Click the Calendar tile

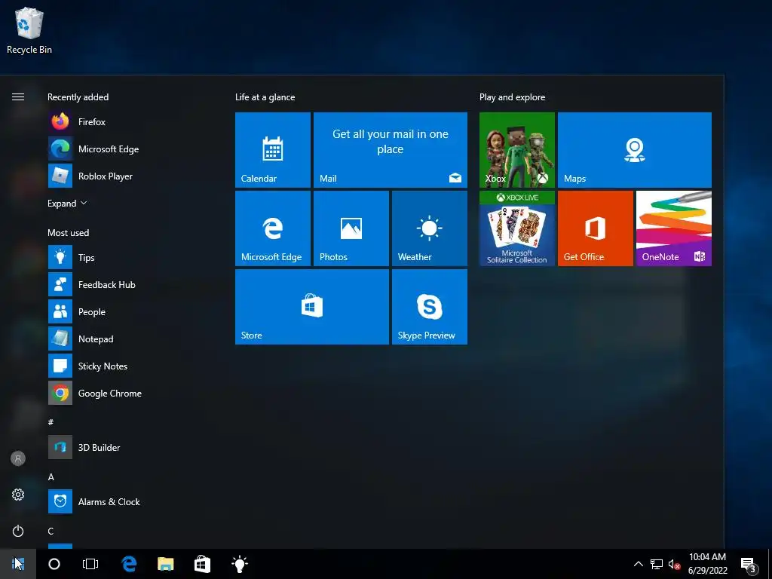[273, 150]
